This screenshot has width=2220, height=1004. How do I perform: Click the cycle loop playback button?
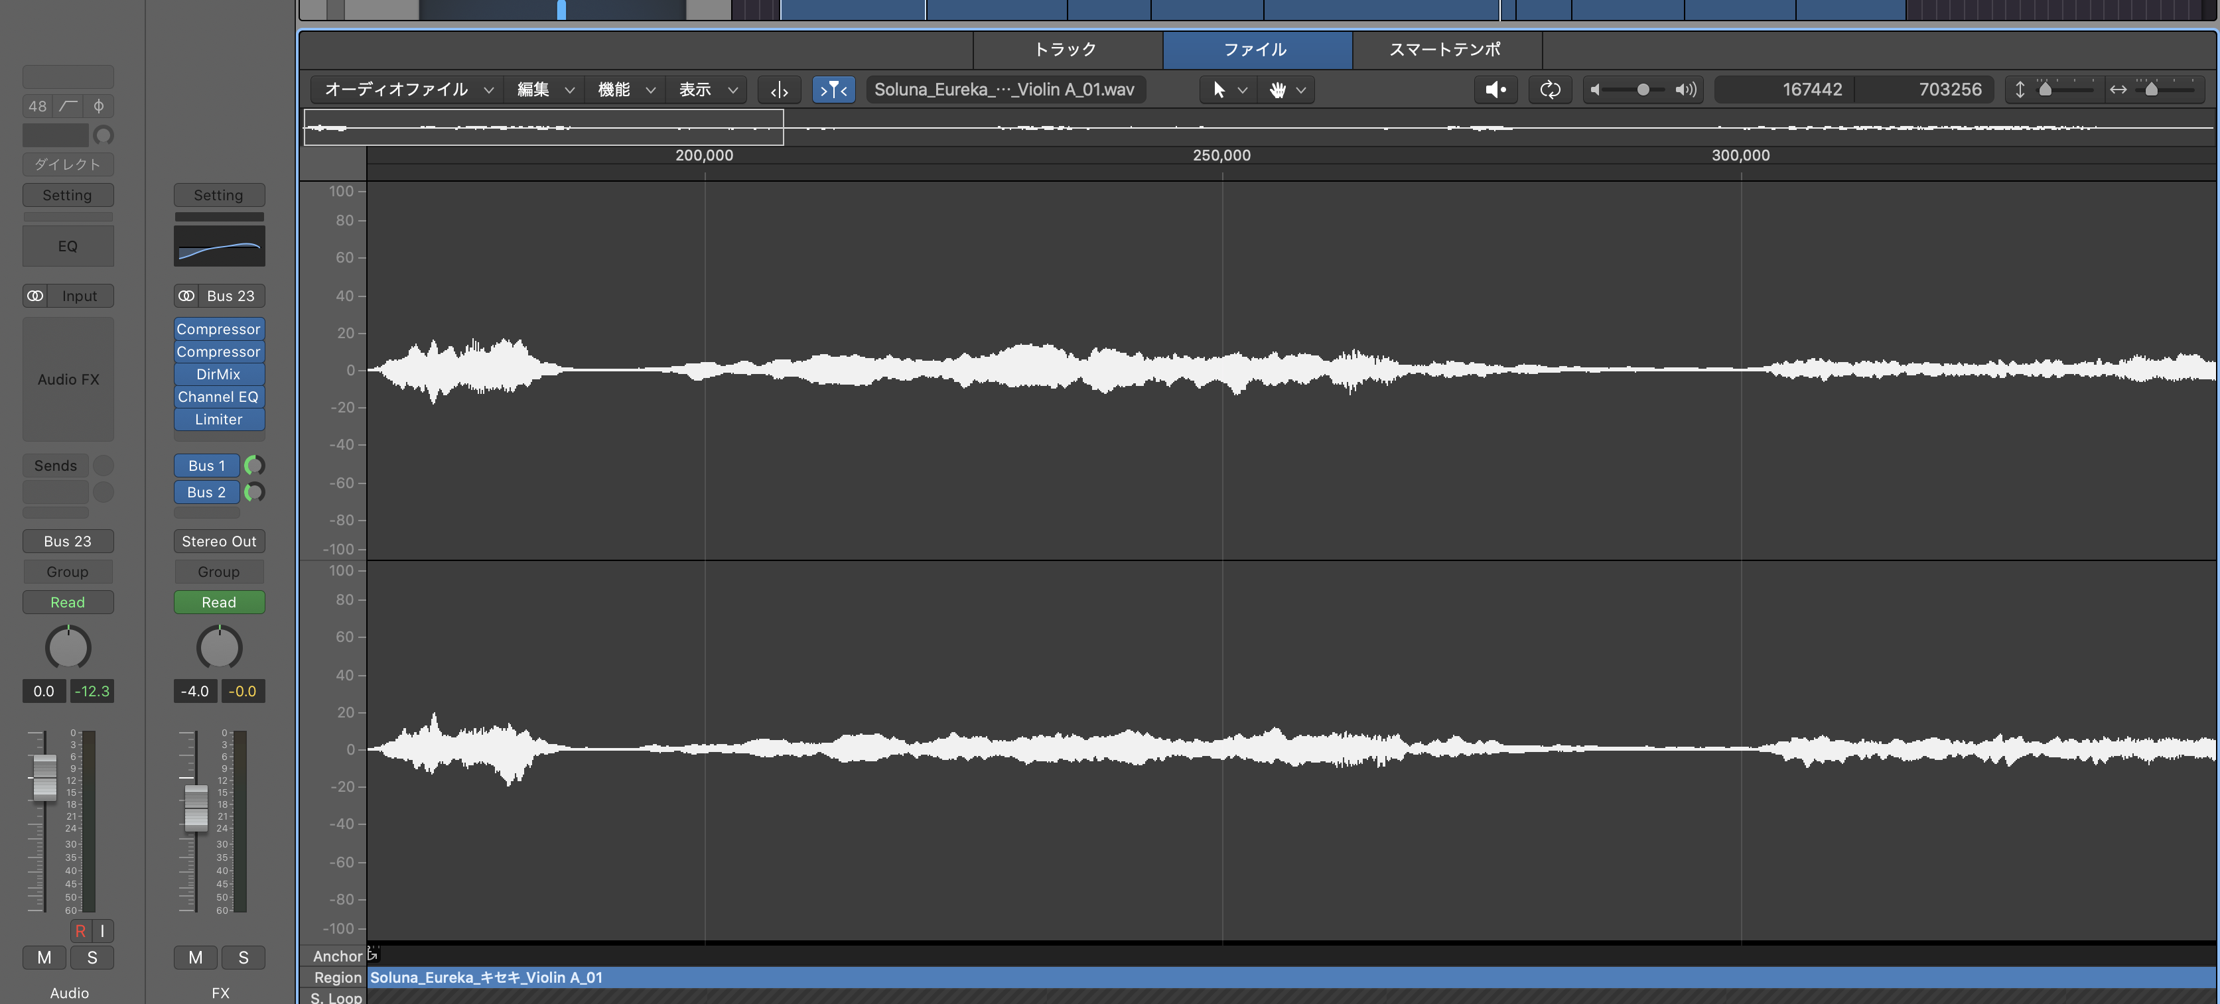(x=1549, y=90)
